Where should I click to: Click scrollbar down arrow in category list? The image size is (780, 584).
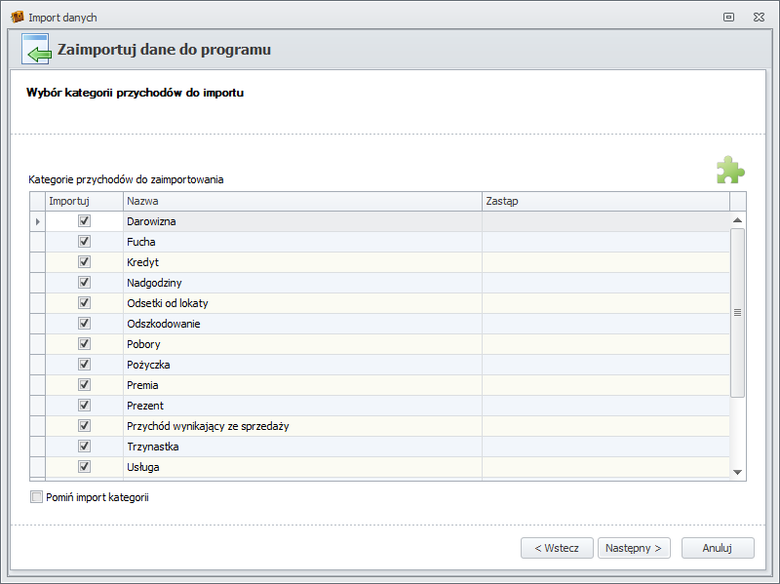coord(738,472)
